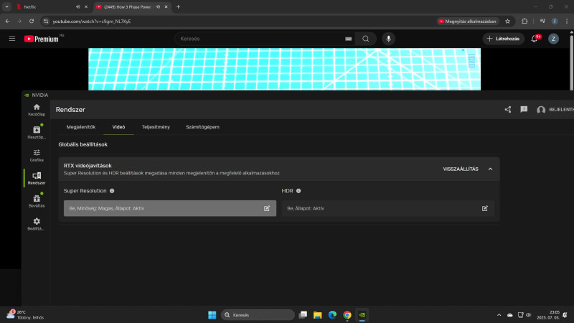
Task: Edit Super Resolution setting with pencil icon
Action: point(267,208)
